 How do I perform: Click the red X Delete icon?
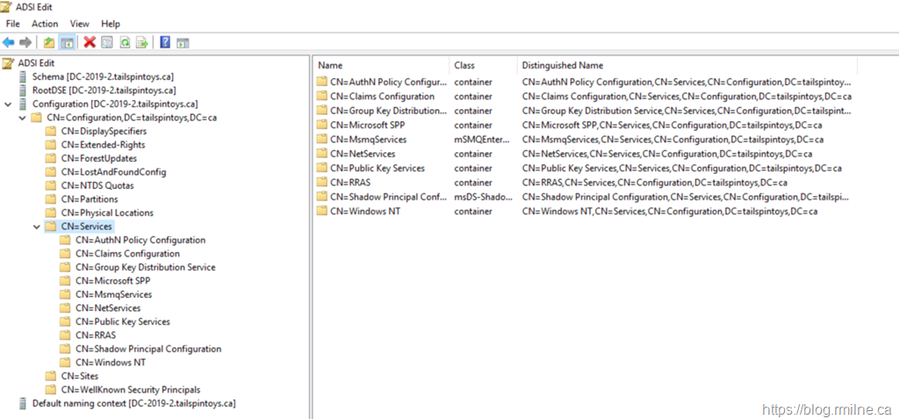[x=89, y=42]
